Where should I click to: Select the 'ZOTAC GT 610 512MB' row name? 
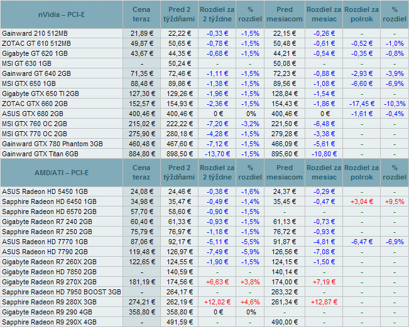(36, 43)
